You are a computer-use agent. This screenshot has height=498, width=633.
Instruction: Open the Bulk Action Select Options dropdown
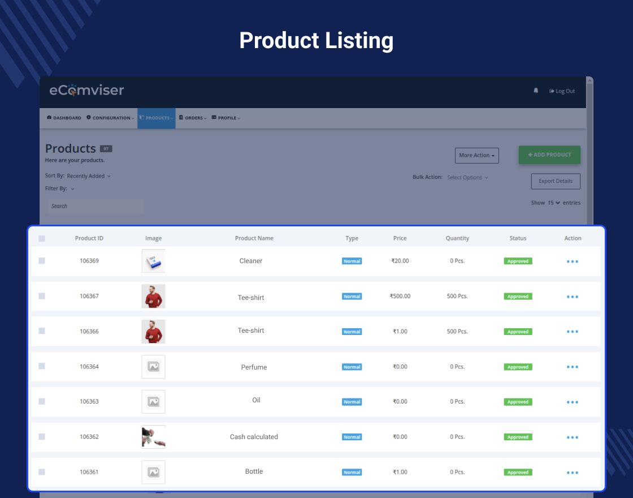click(467, 178)
